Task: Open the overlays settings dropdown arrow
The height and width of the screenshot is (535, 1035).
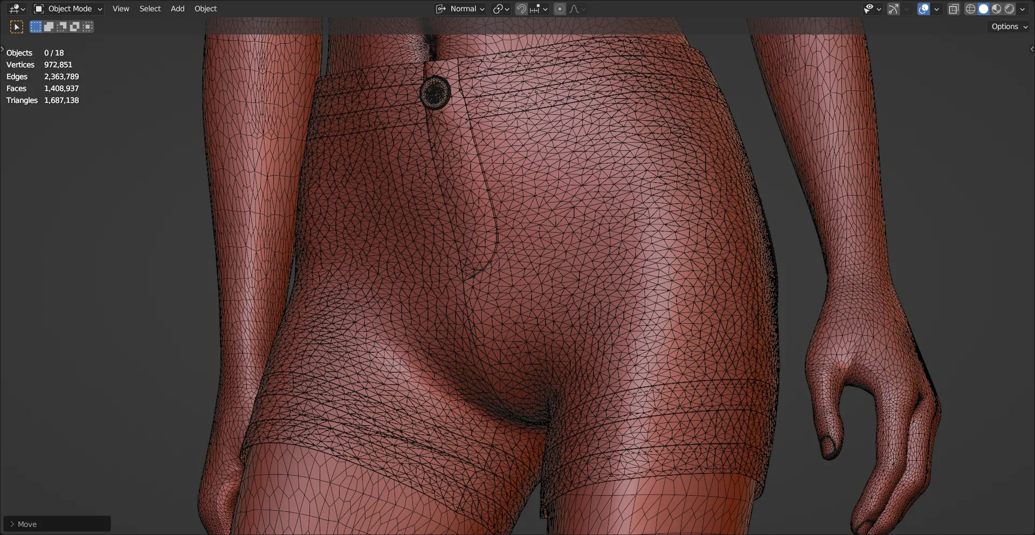Action: pyautogui.click(x=936, y=9)
